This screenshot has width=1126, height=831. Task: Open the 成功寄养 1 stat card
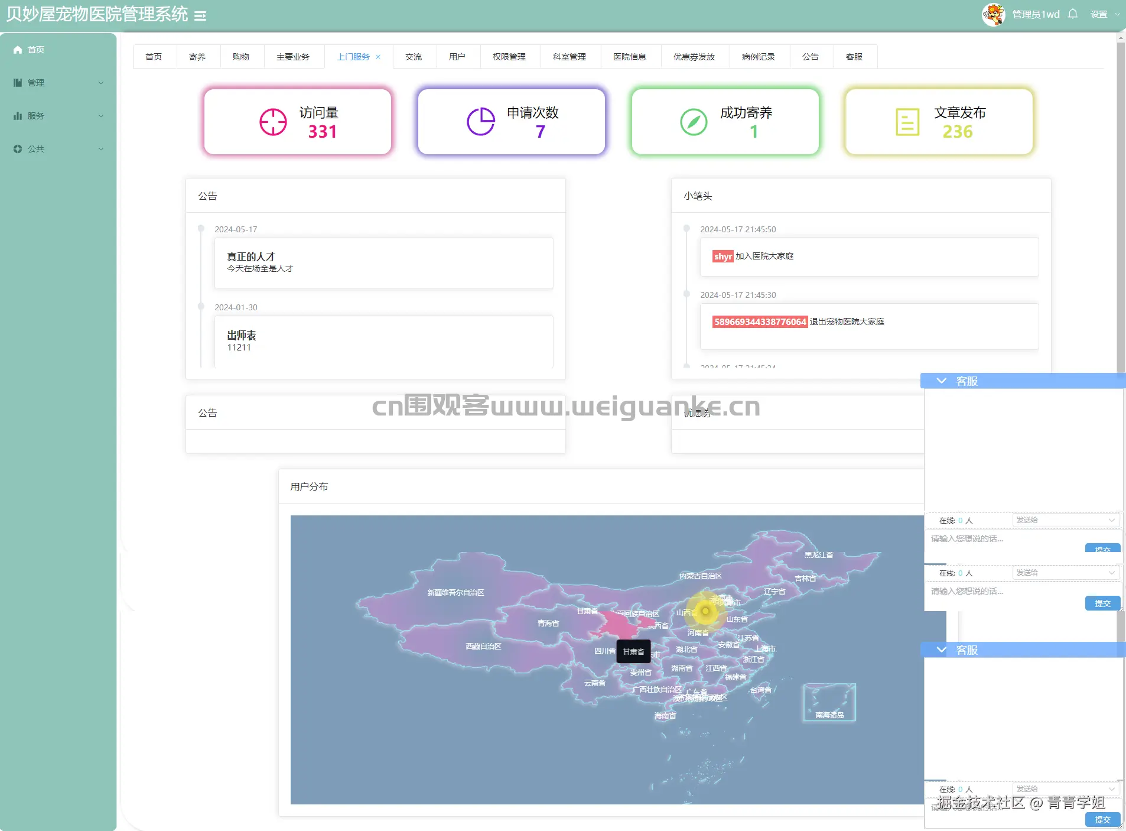pos(725,122)
